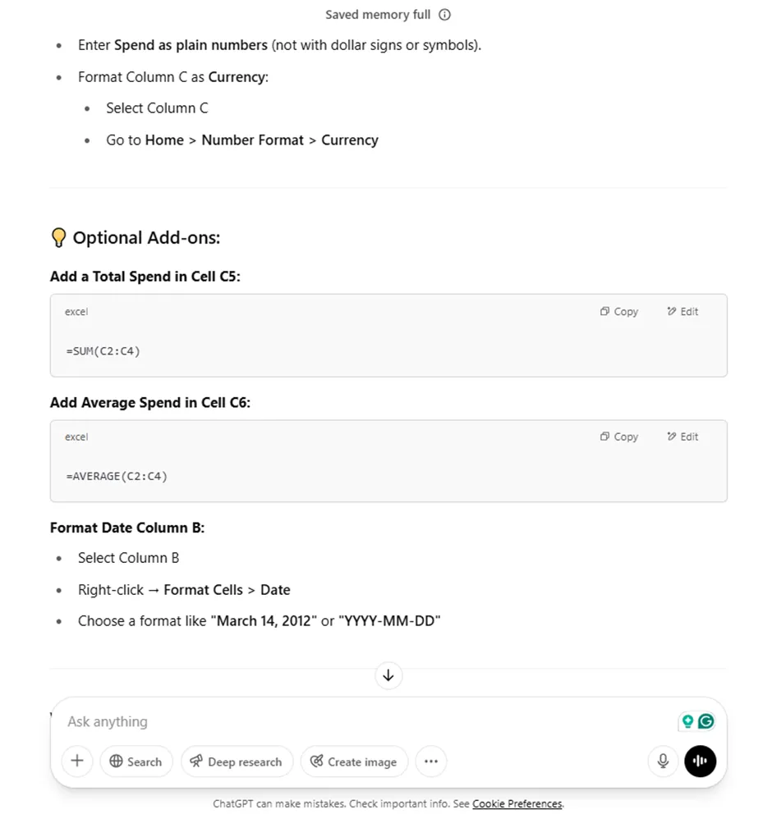
Task: Enable the Search tool
Action: point(136,761)
